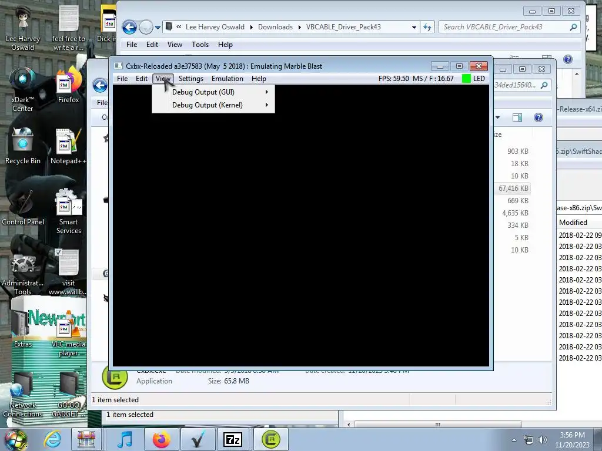Open Network Connections desktop icon
Viewport: 602px width, 451px height.
pos(23,395)
